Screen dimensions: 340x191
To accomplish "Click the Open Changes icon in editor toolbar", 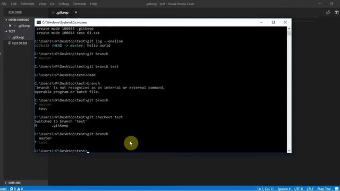I will tap(328, 13).
